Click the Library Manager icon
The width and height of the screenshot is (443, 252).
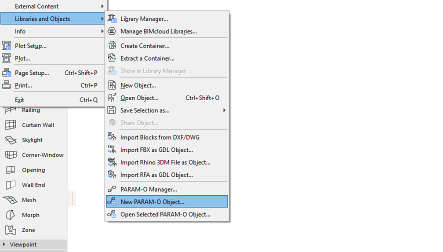[112, 18]
